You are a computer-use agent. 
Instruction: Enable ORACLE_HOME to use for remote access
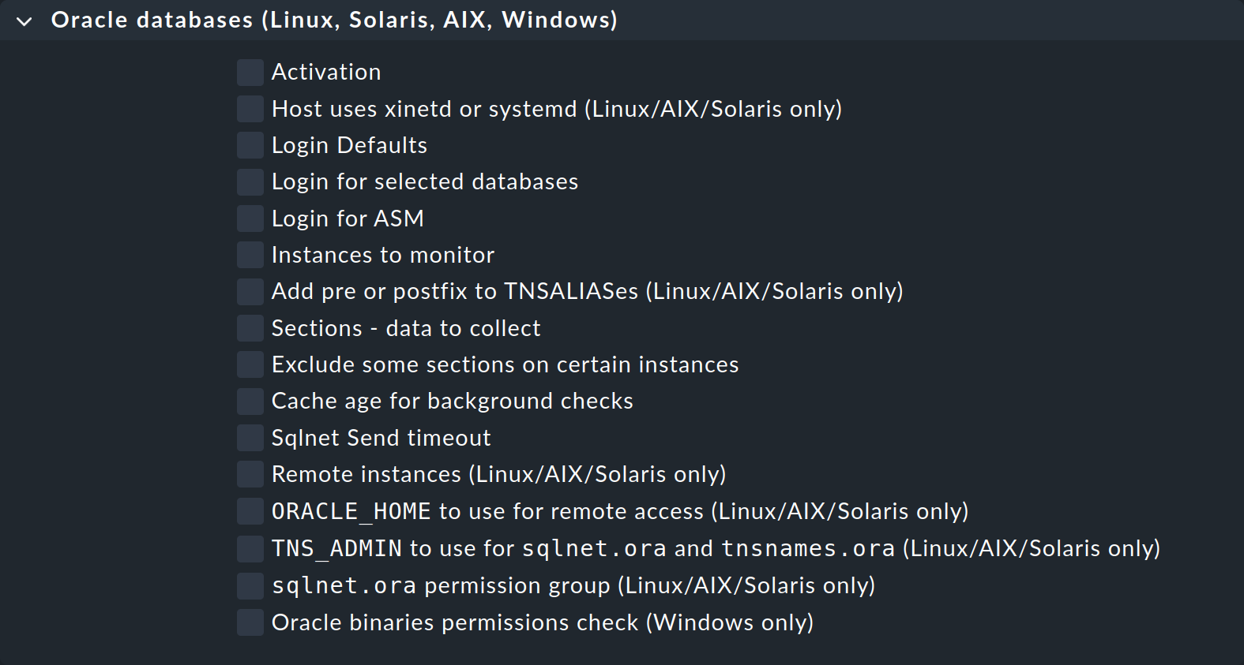tap(249, 510)
